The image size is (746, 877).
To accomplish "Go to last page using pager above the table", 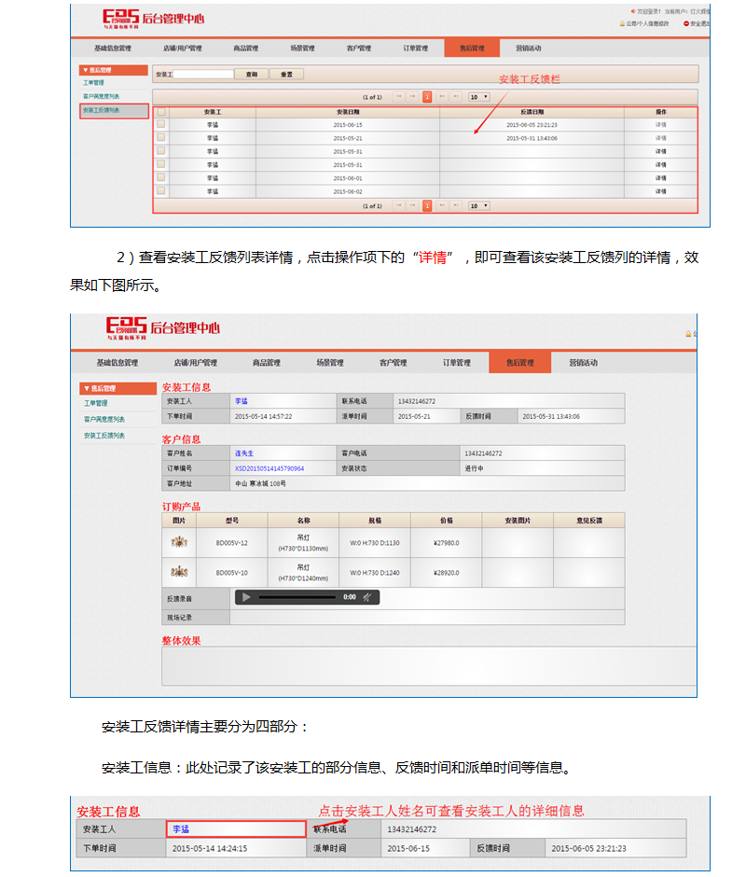I will tap(456, 97).
